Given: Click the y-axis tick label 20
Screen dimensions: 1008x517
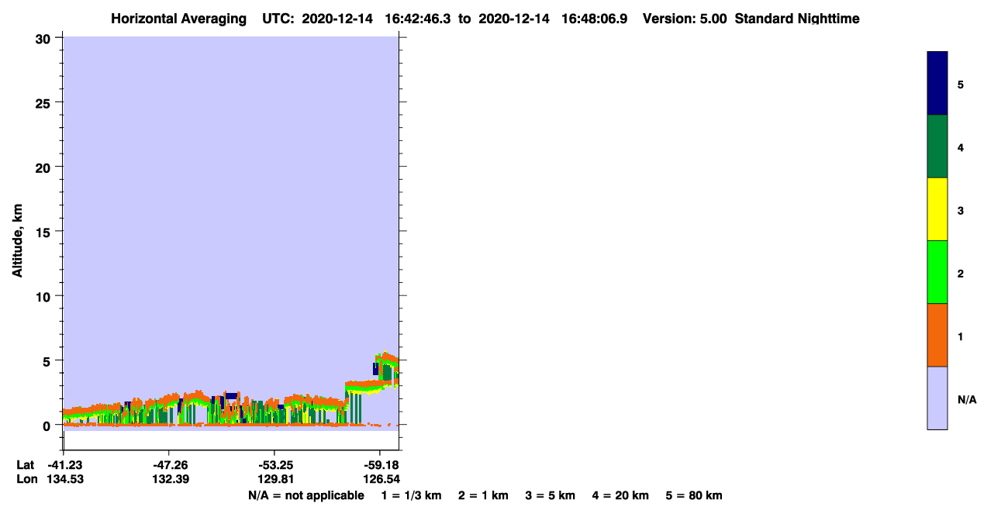Looking at the screenshot, I should tap(45, 167).
